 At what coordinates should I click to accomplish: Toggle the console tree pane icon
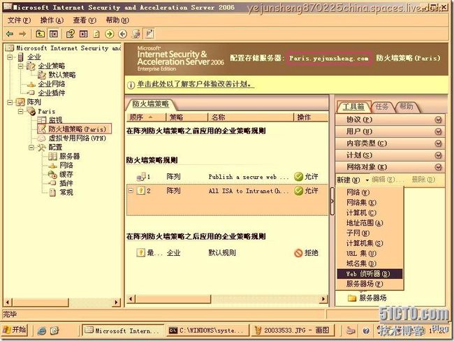click(54, 34)
